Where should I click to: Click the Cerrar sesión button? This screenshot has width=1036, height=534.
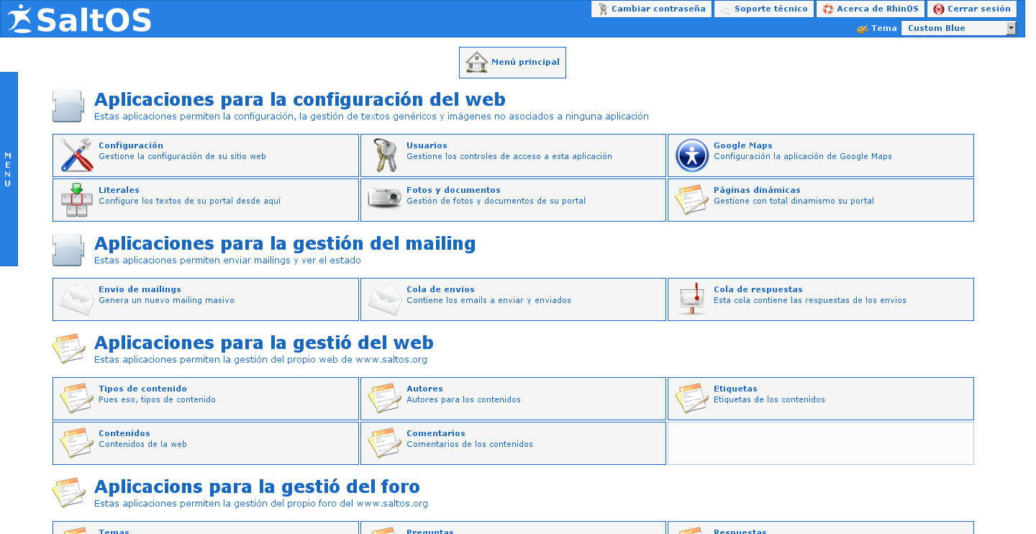pyautogui.click(x=971, y=9)
